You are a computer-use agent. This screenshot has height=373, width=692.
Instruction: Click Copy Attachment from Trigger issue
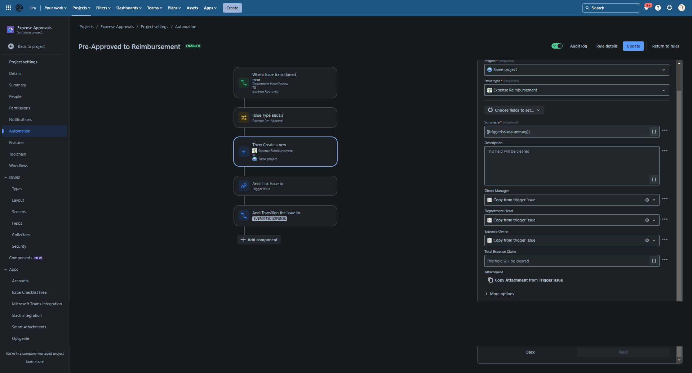click(x=525, y=280)
